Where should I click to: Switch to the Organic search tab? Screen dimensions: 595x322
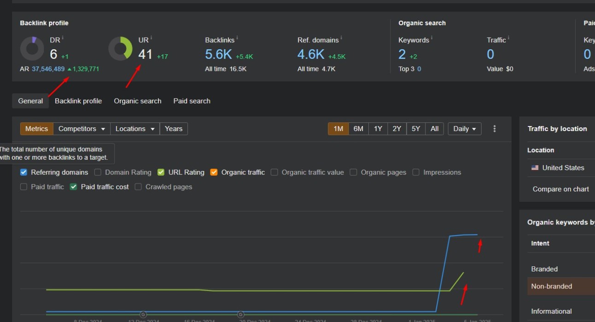pos(137,101)
